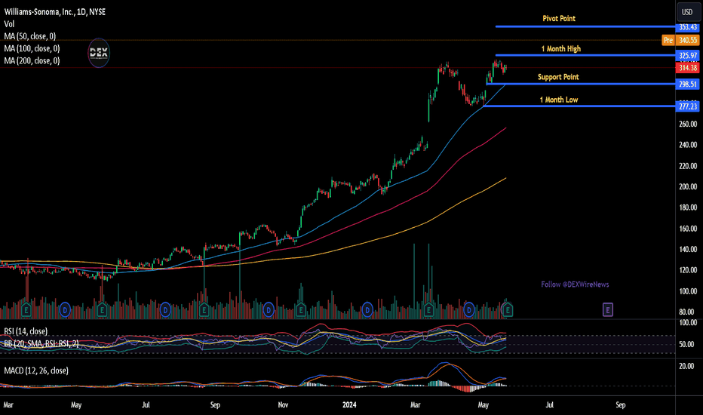Click the 1 Month High label
703x415 pixels.
coord(561,48)
